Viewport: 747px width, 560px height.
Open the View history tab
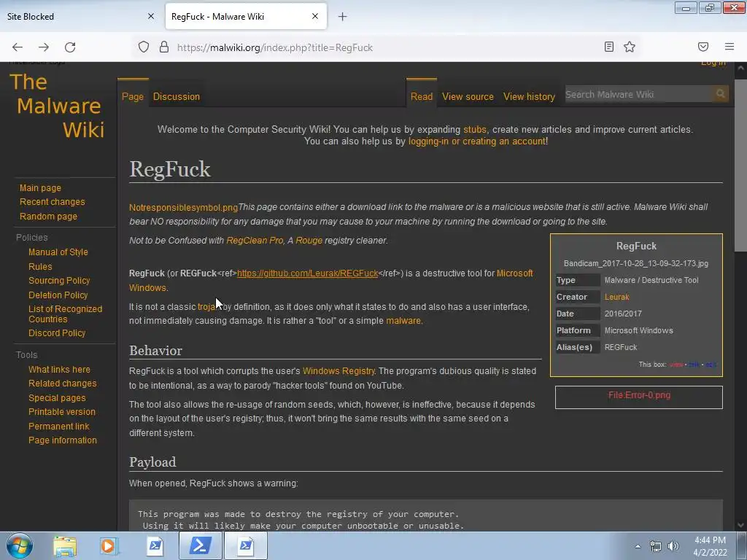[x=530, y=97]
